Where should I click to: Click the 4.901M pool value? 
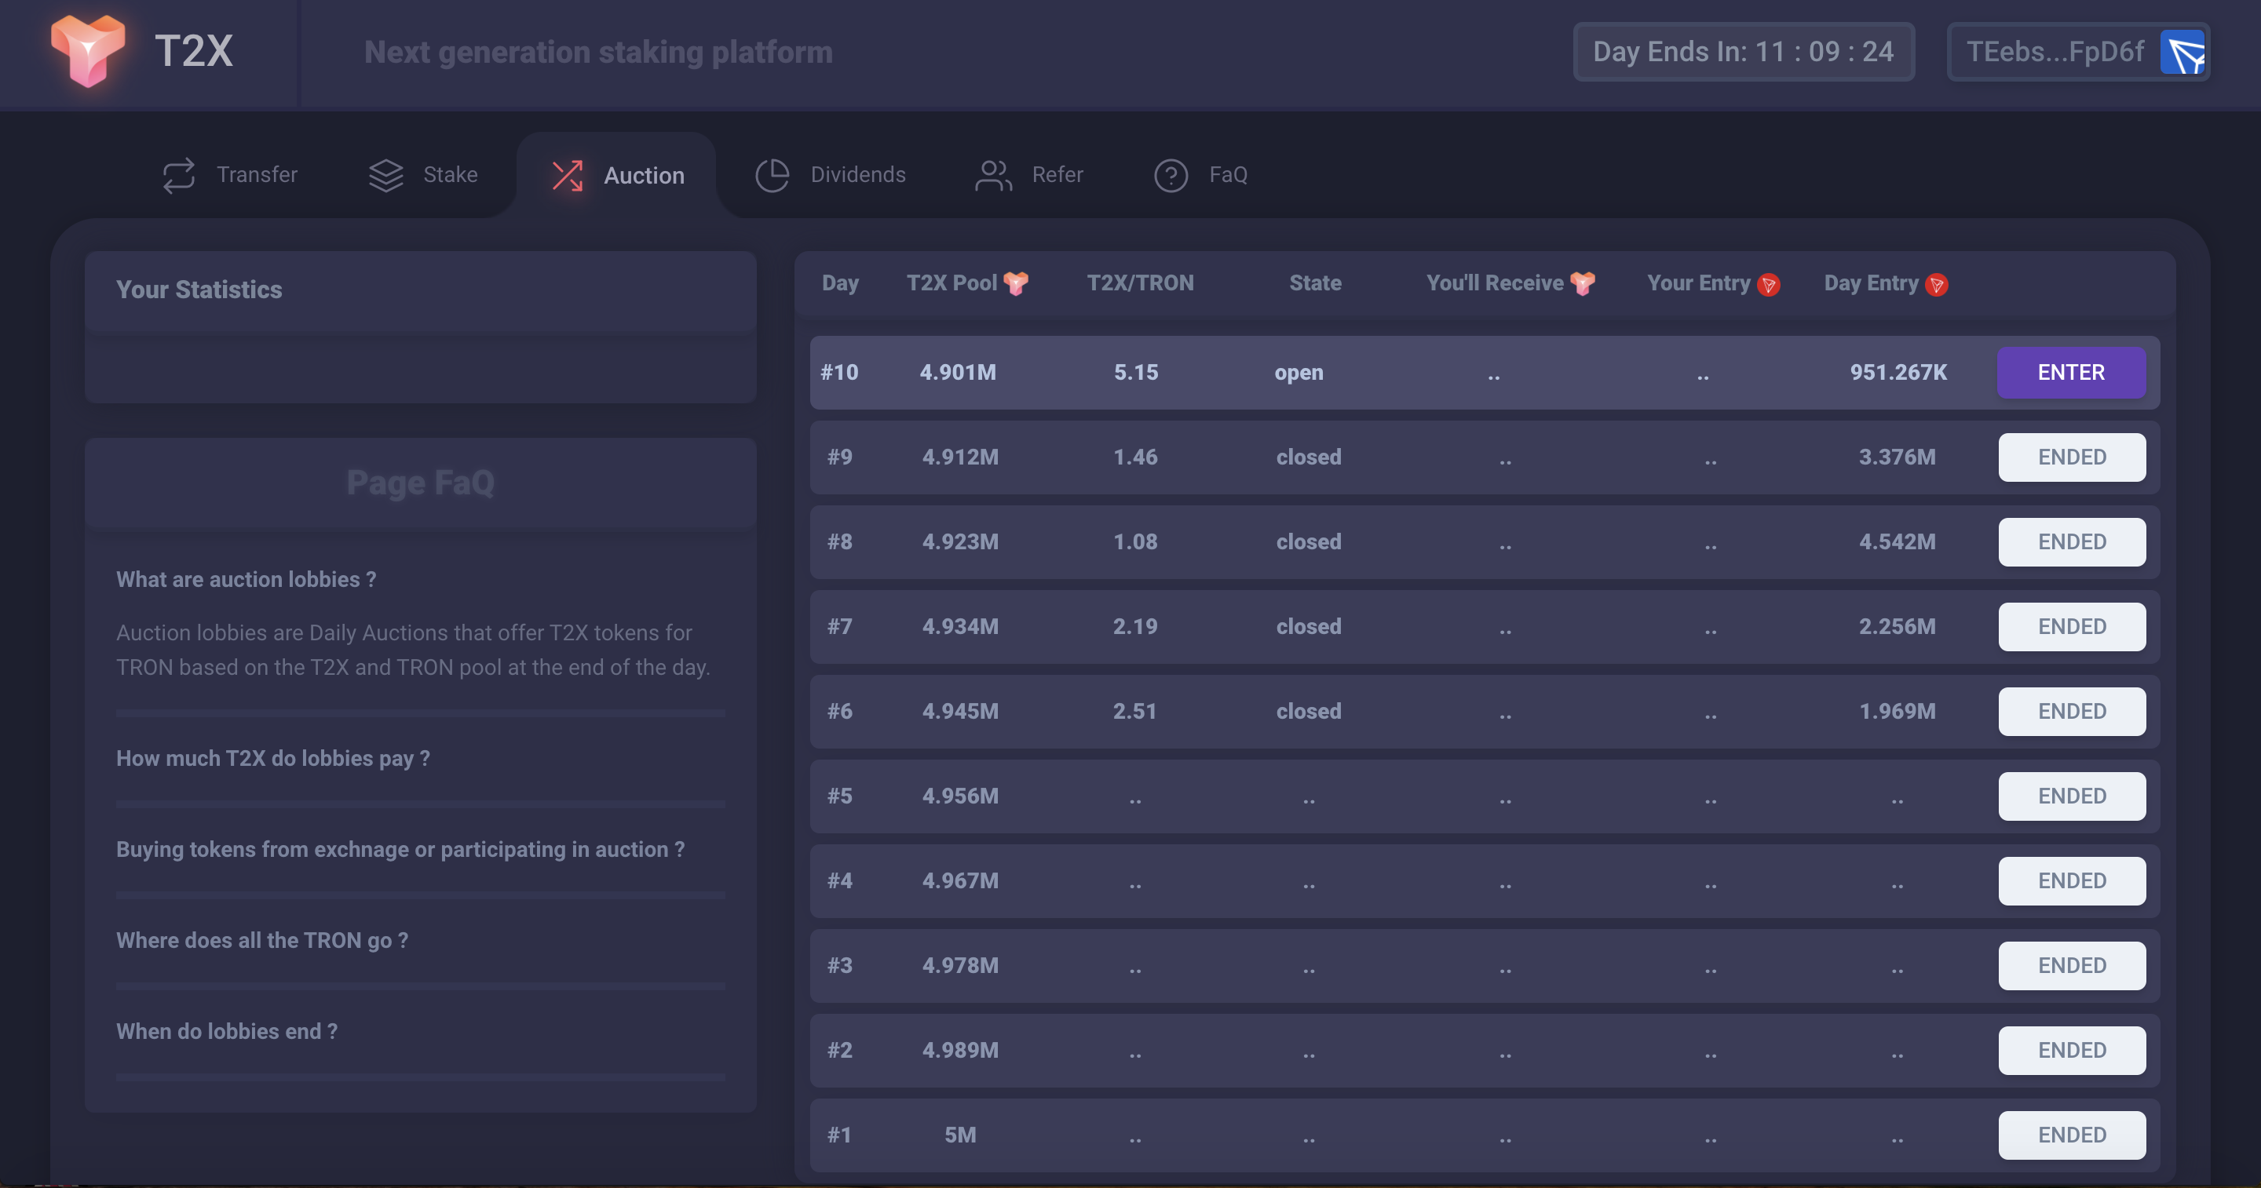[958, 372]
